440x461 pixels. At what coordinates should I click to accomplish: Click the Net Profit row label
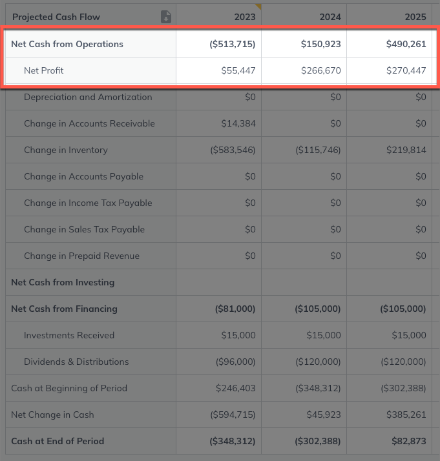(44, 70)
